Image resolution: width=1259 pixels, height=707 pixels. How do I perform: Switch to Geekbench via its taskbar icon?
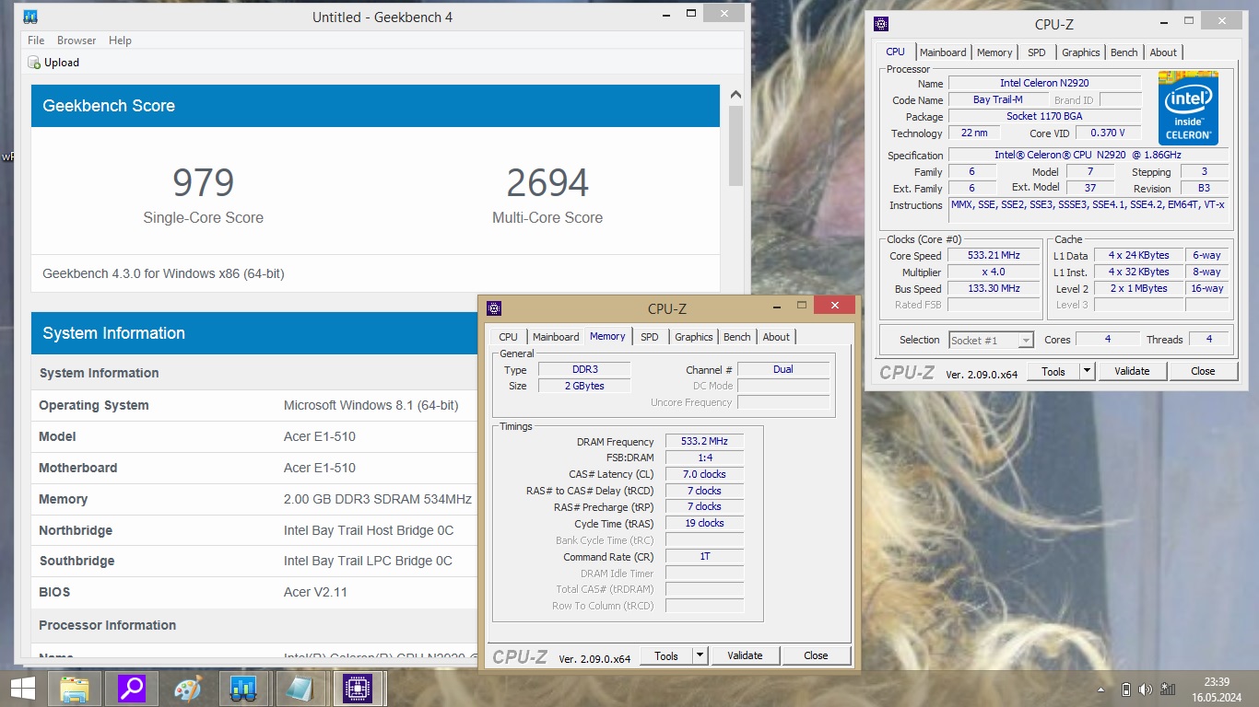(x=243, y=689)
